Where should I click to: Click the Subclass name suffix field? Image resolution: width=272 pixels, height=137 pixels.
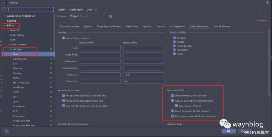(144, 74)
